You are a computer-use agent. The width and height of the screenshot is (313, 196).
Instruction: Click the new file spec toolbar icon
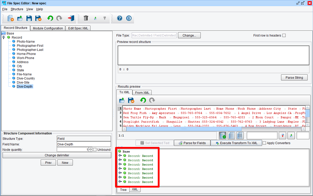click(10, 18)
